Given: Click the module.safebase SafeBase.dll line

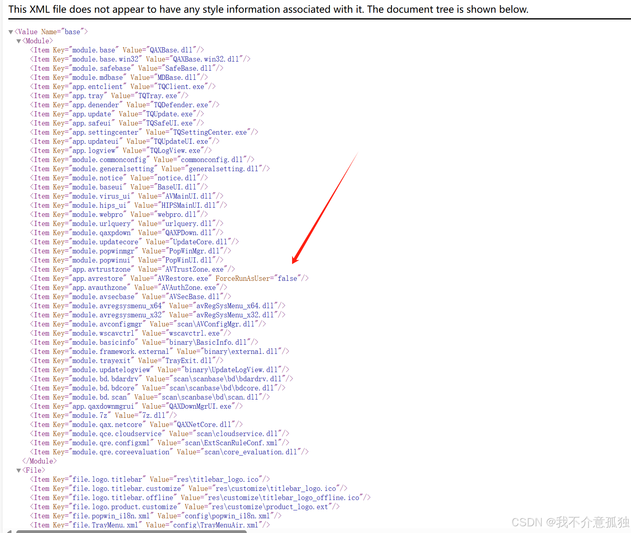Looking at the screenshot, I should pos(127,68).
